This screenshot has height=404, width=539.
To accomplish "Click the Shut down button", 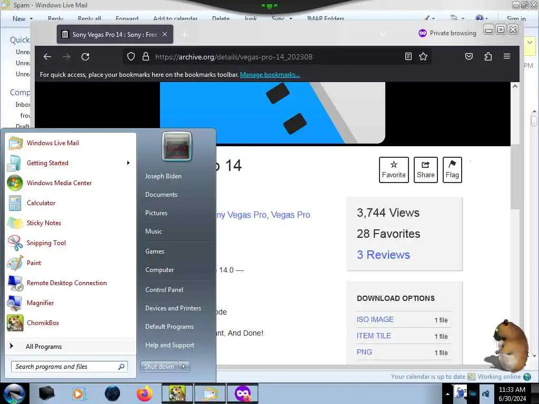I will pyautogui.click(x=159, y=367).
